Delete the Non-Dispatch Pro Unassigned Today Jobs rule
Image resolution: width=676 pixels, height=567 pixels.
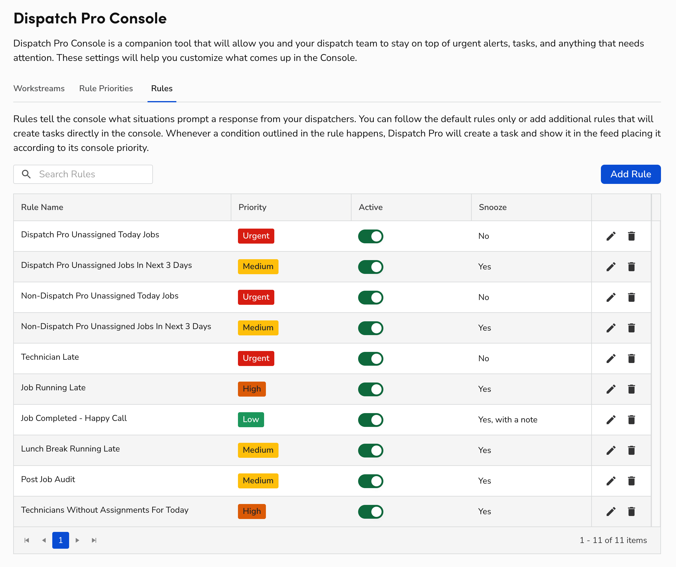631,297
